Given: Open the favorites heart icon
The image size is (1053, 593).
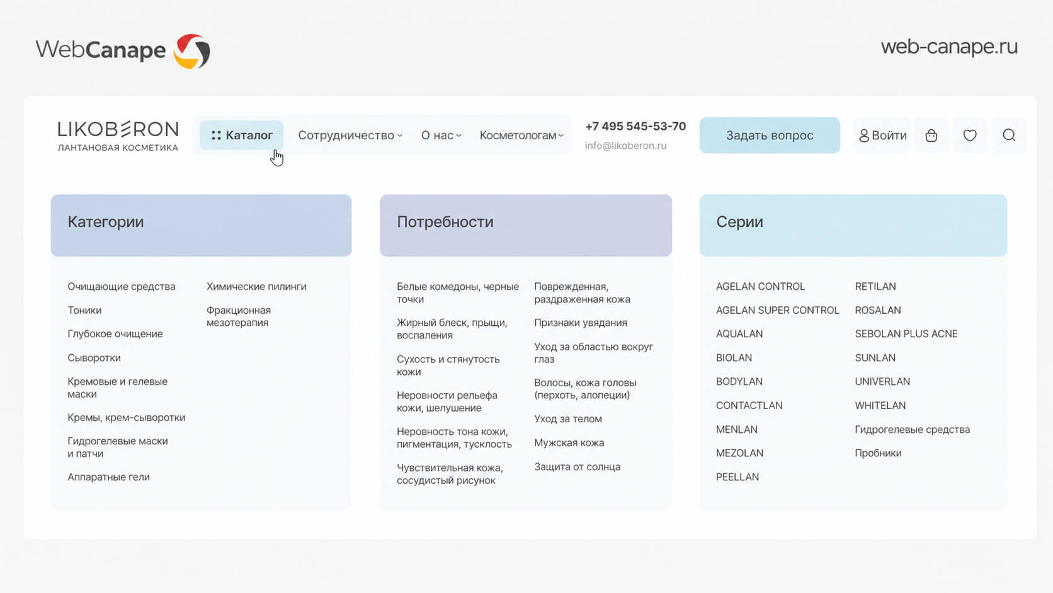Looking at the screenshot, I should [x=970, y=135].
